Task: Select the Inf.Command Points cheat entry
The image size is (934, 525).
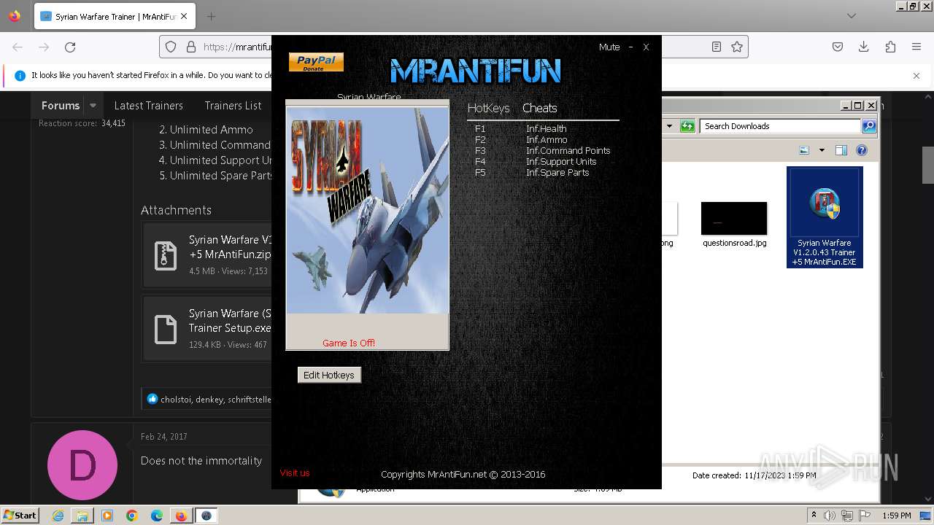Action: 568,150
